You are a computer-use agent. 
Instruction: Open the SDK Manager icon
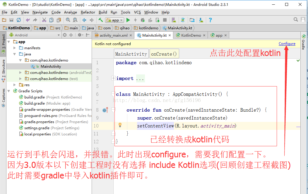pos(201,20)
